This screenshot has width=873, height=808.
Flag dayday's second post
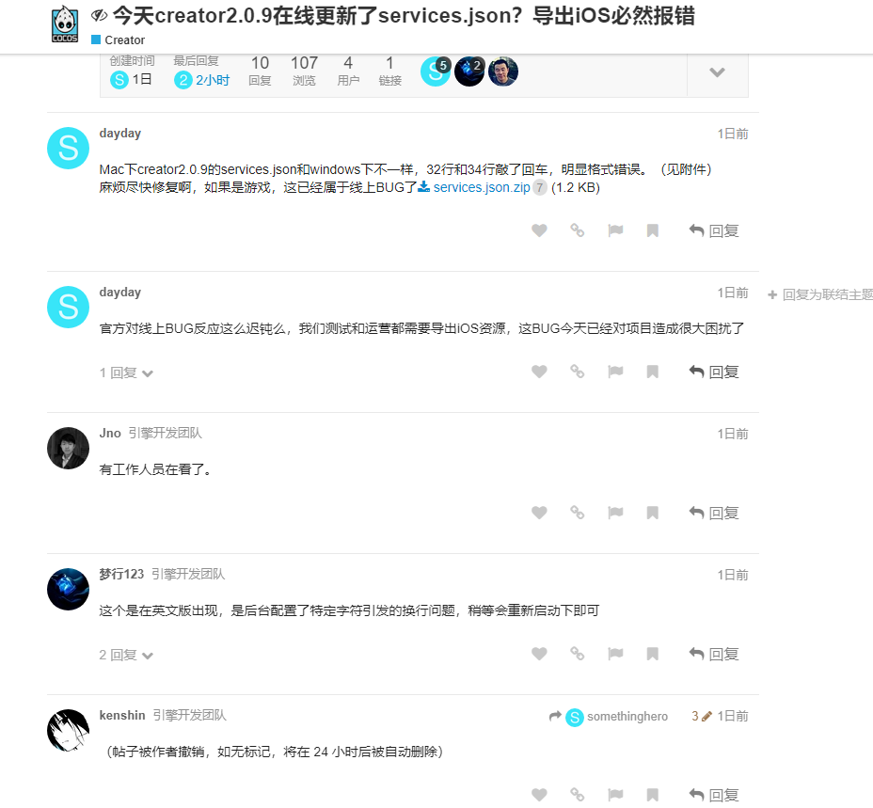point(615,372)
